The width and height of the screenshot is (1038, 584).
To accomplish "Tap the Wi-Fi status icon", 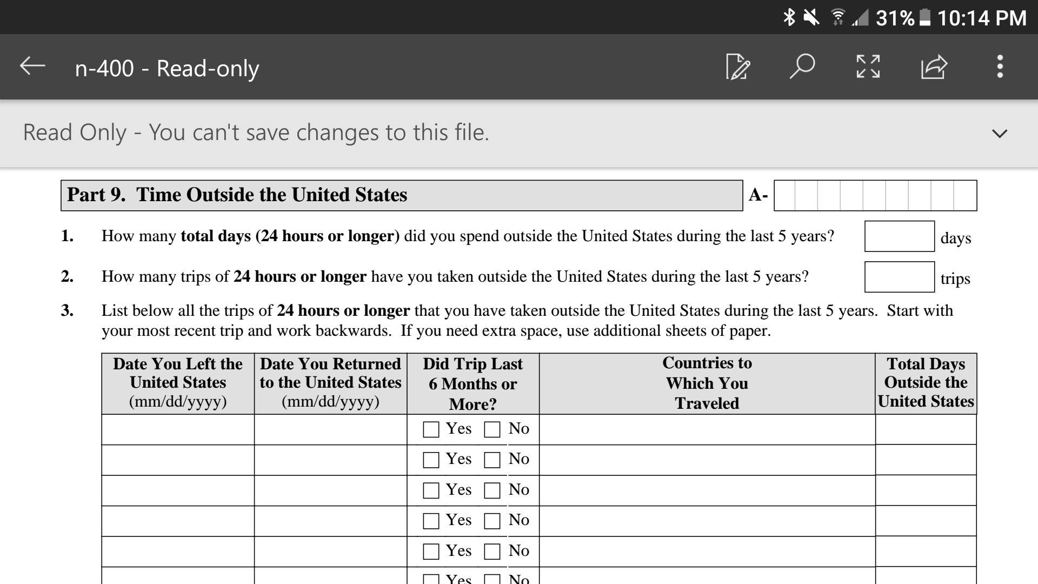I will 838,18.
